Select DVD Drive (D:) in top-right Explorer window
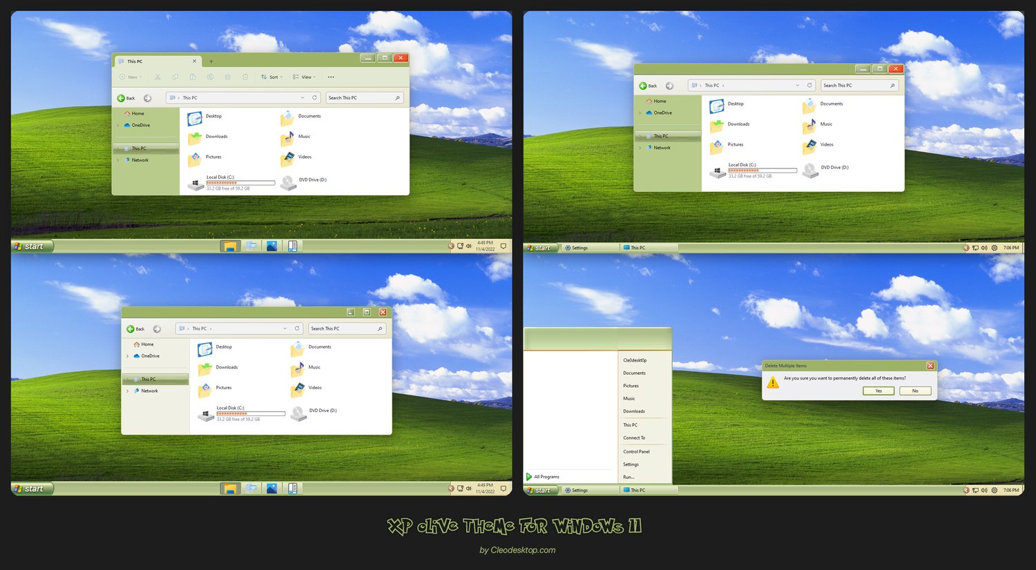Image resolution: width=1036 pixels, height=570 pixels. (x=825, y=170)
